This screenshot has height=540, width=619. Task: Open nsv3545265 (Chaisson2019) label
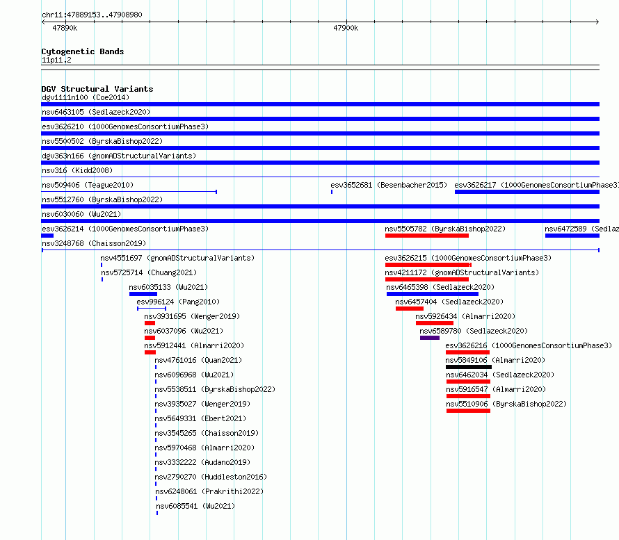click(207, 433)
